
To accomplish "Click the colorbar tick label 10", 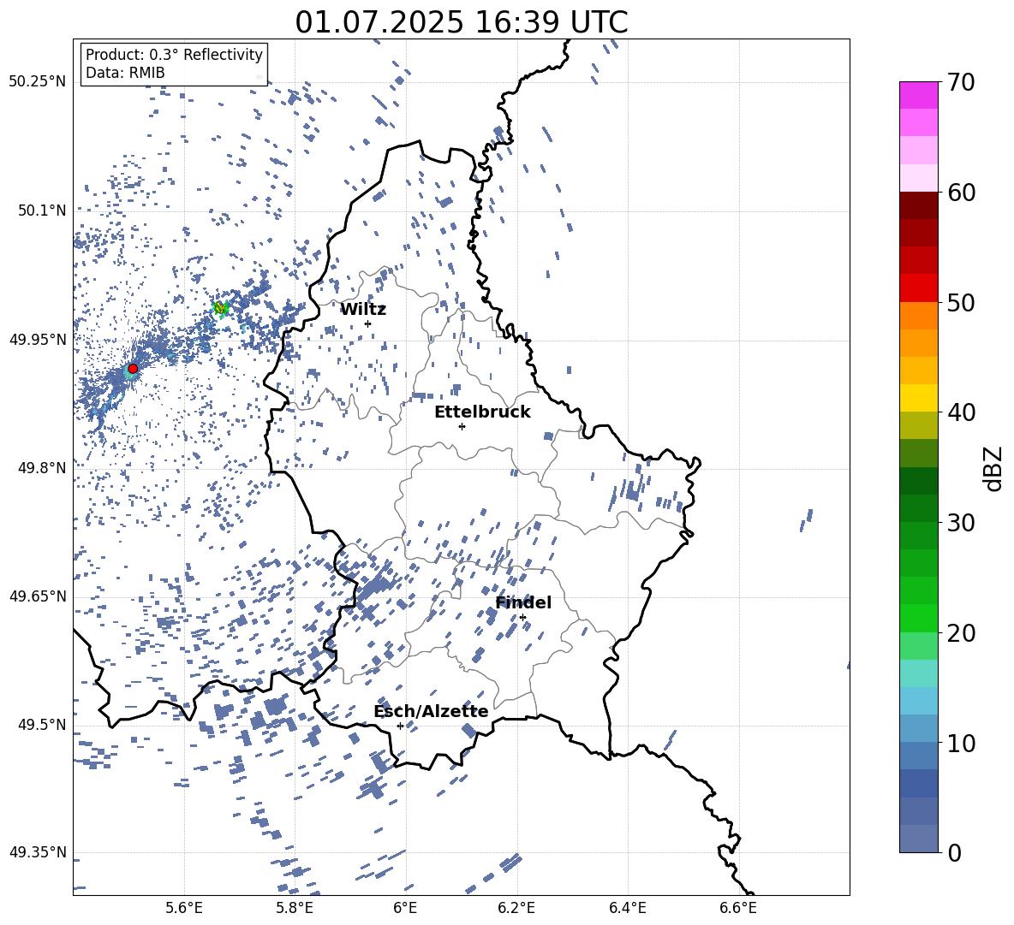I will click(x=962, y=744).
